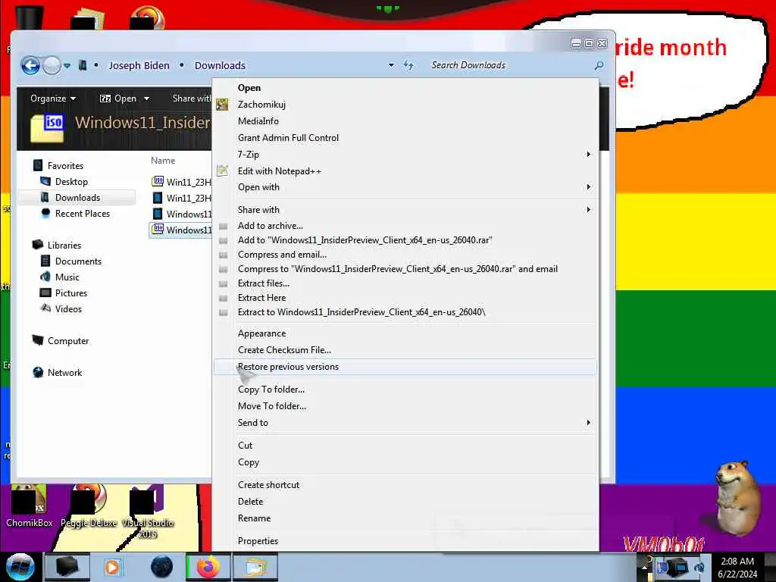Click the ISO file preview icon
This screenshot has width=776, height=582.
[x=48, y=127]
